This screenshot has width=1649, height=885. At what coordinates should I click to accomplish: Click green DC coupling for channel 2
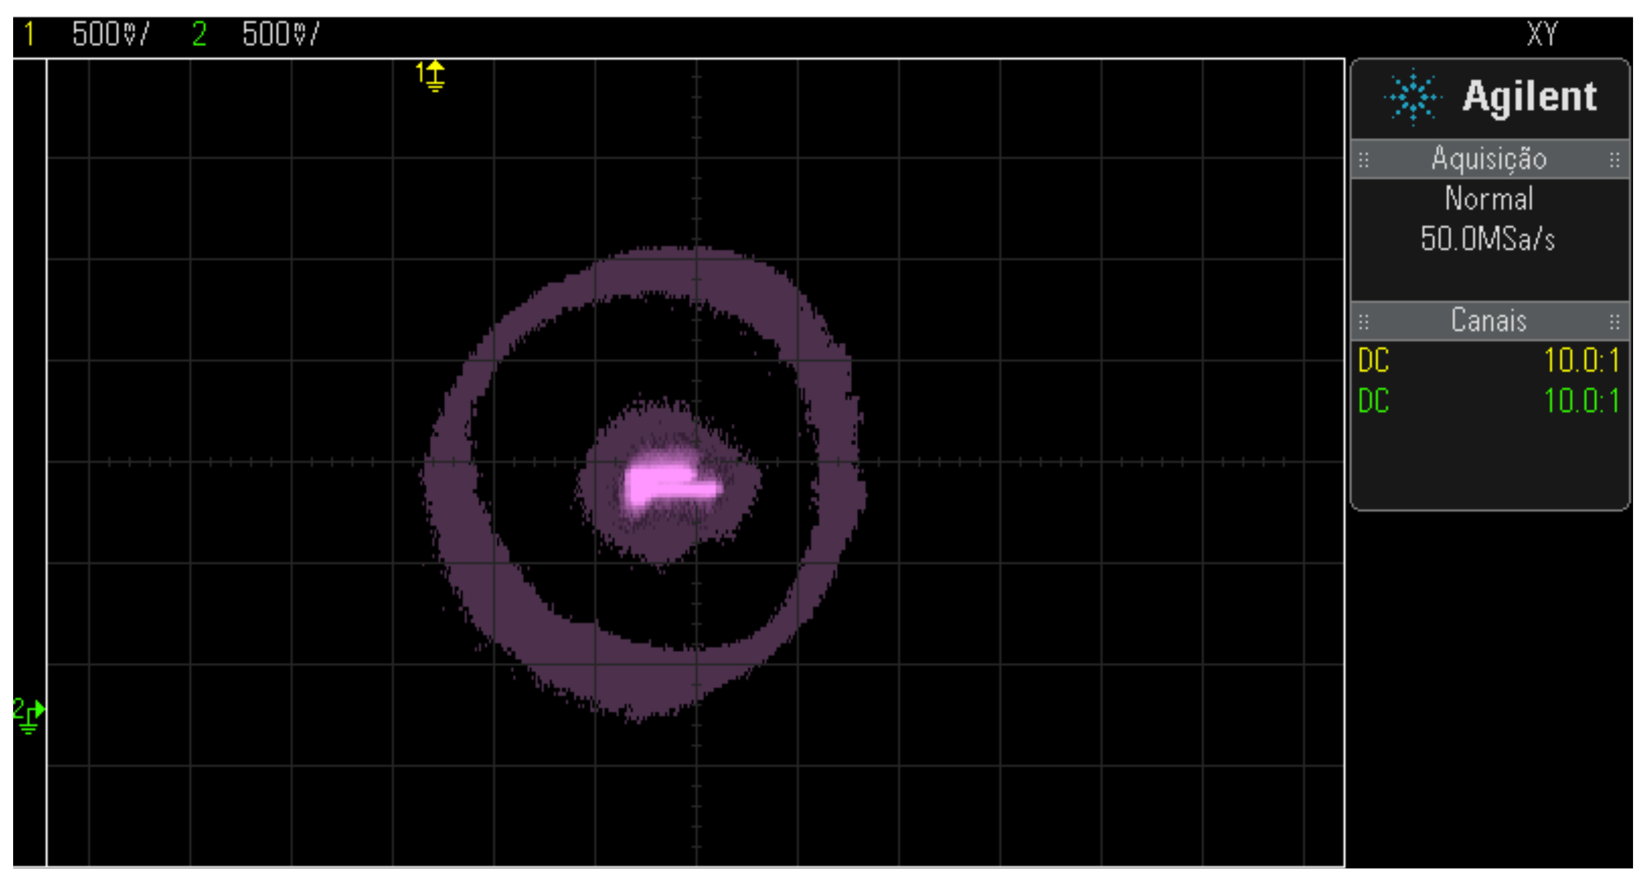click(1373, 401)
